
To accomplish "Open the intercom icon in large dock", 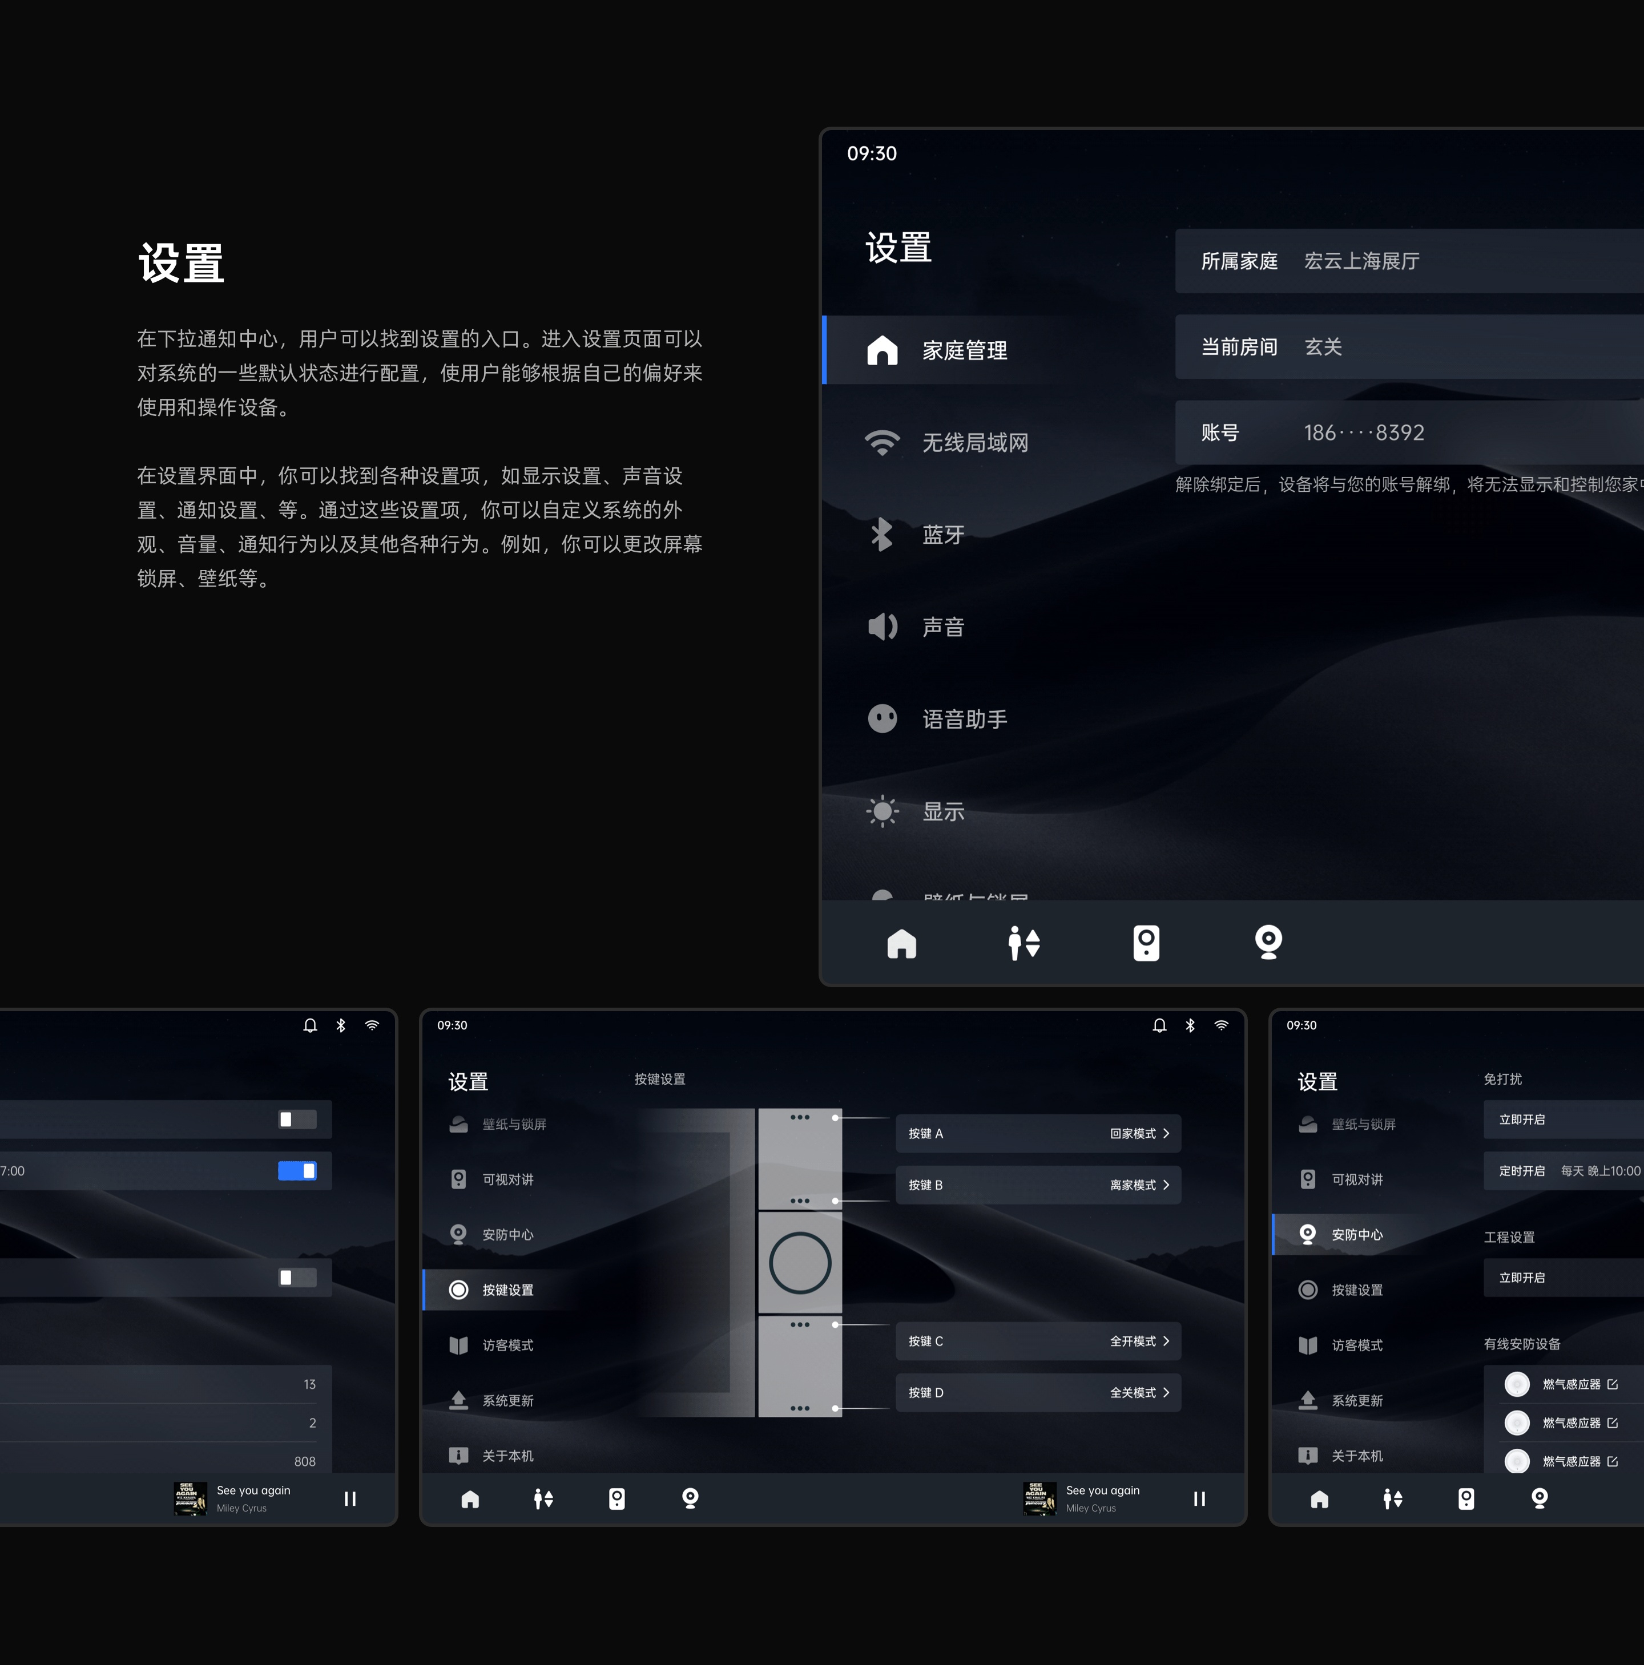I will point(1146,943).
